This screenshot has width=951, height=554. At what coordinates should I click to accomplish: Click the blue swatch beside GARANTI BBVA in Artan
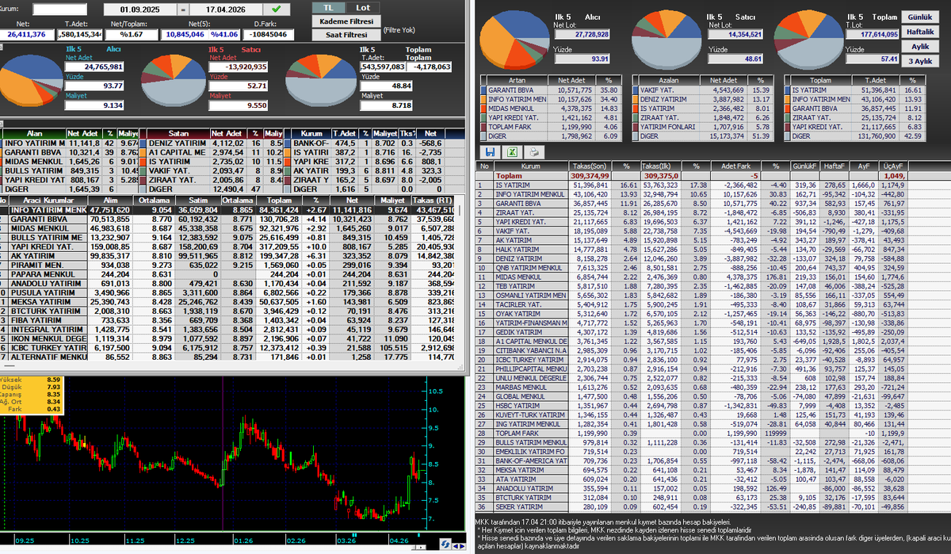tap(483, 90)
